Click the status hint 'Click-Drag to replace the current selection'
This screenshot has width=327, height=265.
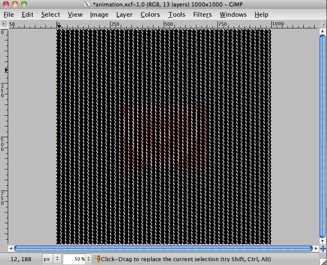pos(160,259)
